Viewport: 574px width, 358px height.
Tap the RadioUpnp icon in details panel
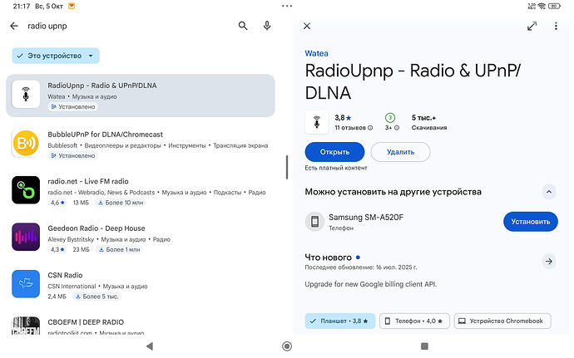tap(317, 122)
